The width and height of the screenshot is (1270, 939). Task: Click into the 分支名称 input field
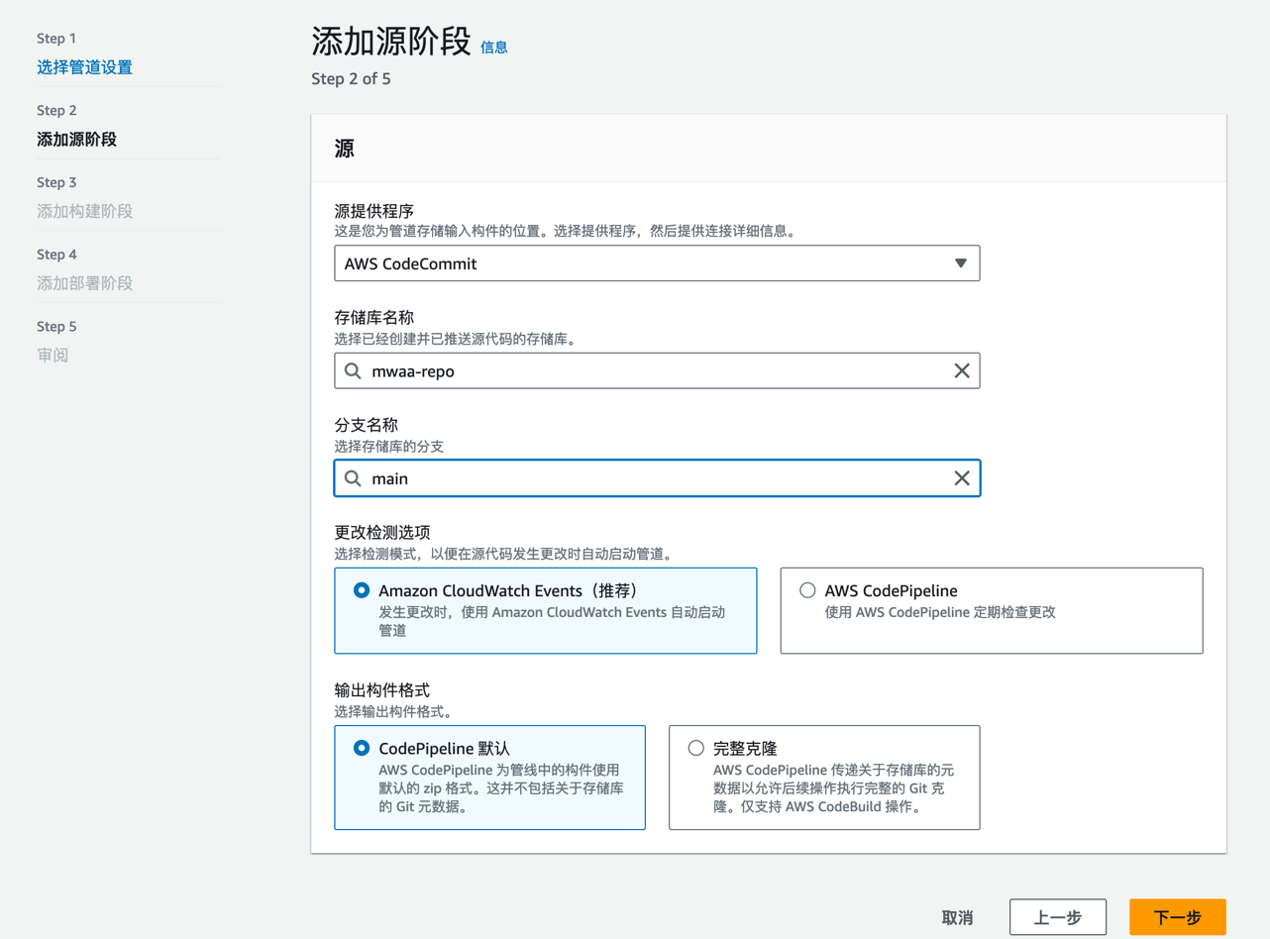(x=657, y=478)
